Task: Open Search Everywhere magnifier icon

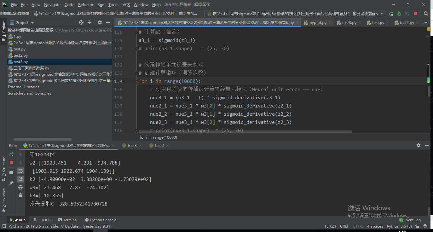Action: point(426,14)
